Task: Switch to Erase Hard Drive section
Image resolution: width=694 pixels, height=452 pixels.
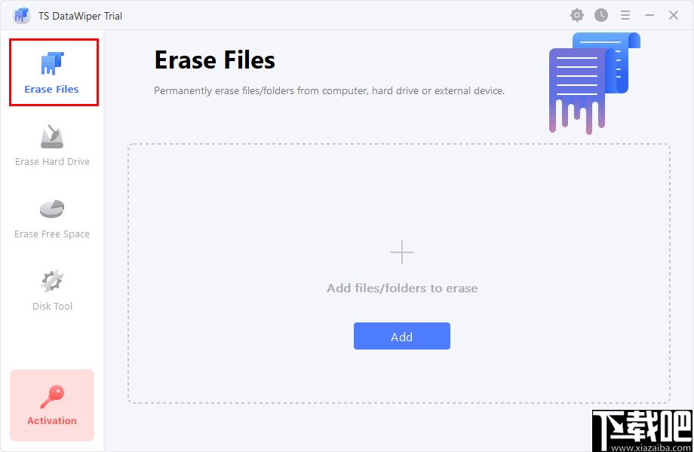Action: pos(52,146)
